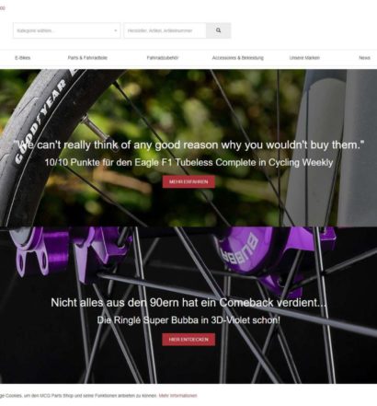Click the Goodyear quote headline text
377x406 pixels.
189,145
